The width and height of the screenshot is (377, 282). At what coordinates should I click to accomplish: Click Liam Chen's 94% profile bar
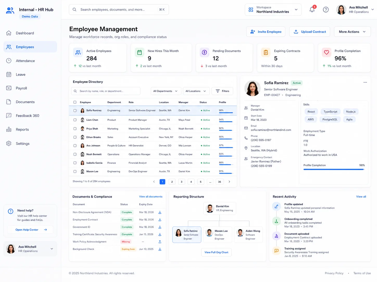[226, 122]
